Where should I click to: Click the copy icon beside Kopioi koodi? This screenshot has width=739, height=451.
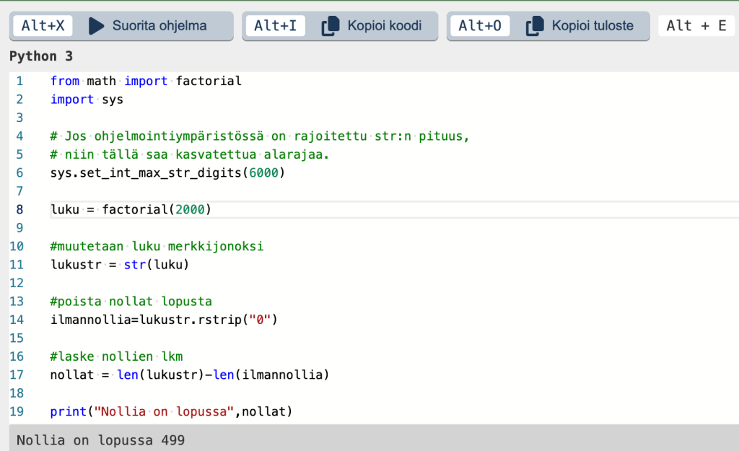tap(330, 26)
